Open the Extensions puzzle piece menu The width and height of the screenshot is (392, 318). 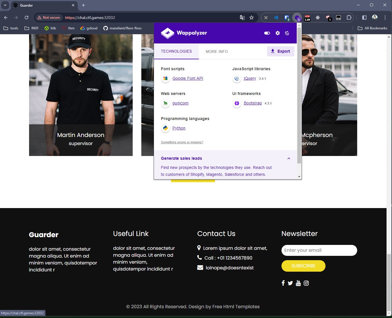coord(349,18)
